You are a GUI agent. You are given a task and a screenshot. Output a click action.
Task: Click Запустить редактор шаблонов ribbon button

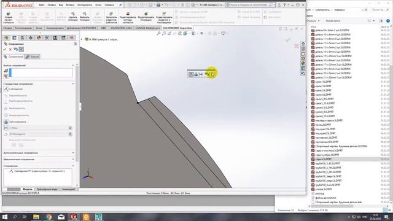tap(111, 18)
